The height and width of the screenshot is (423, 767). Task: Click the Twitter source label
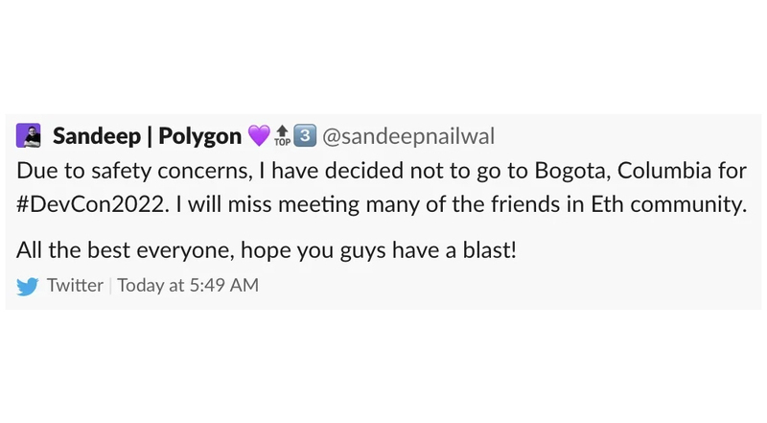[75, 285]
